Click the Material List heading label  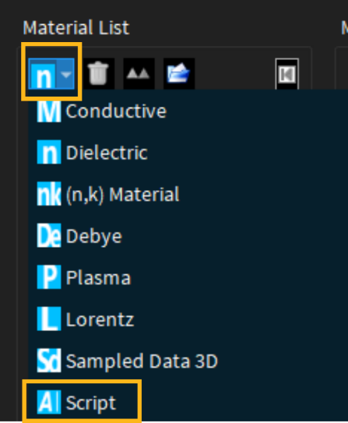(x=76, y=27)
